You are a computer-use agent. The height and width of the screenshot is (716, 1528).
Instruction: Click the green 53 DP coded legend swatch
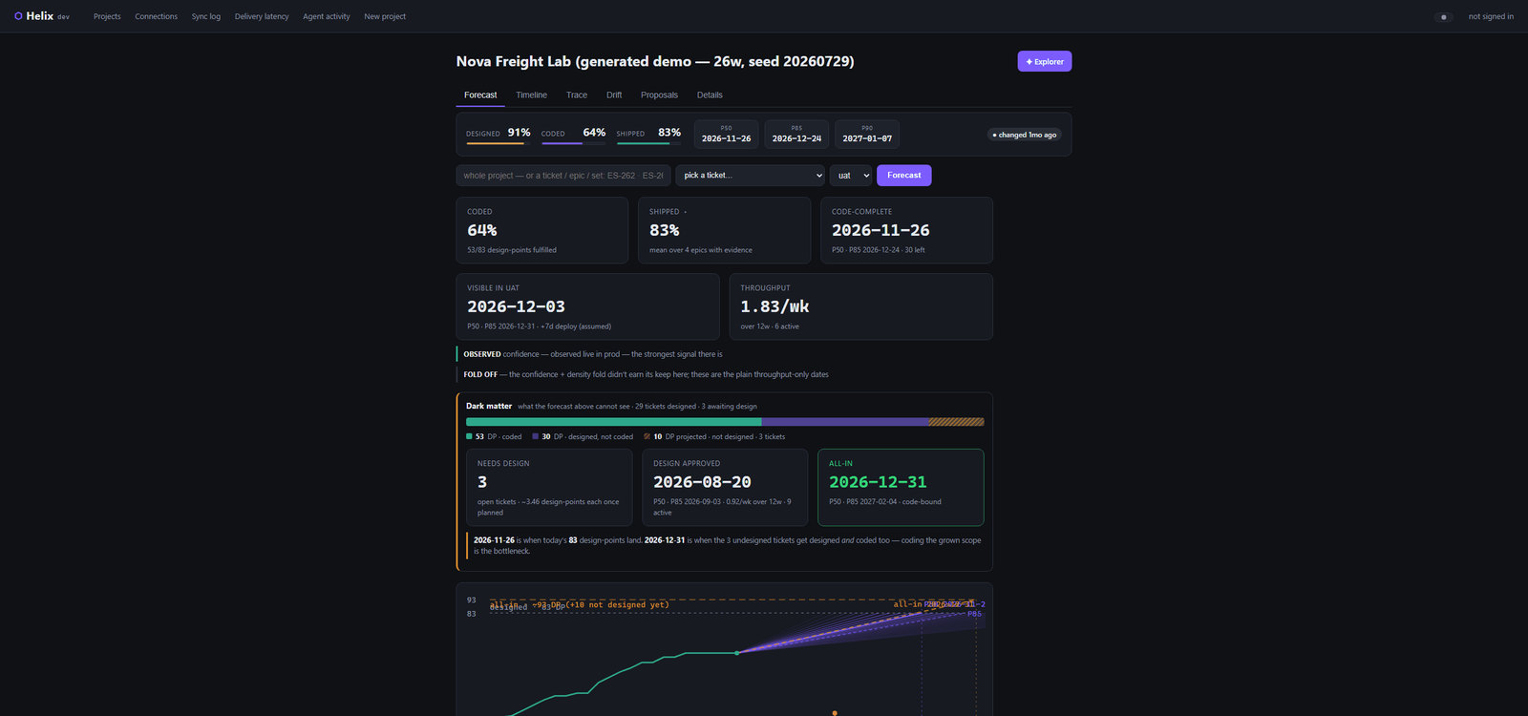coord(469,436)
